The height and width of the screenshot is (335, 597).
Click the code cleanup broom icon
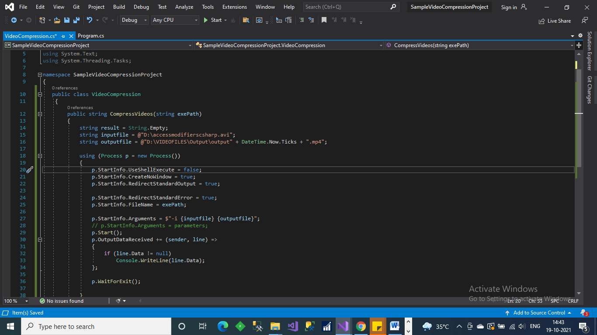click(118, 301)
